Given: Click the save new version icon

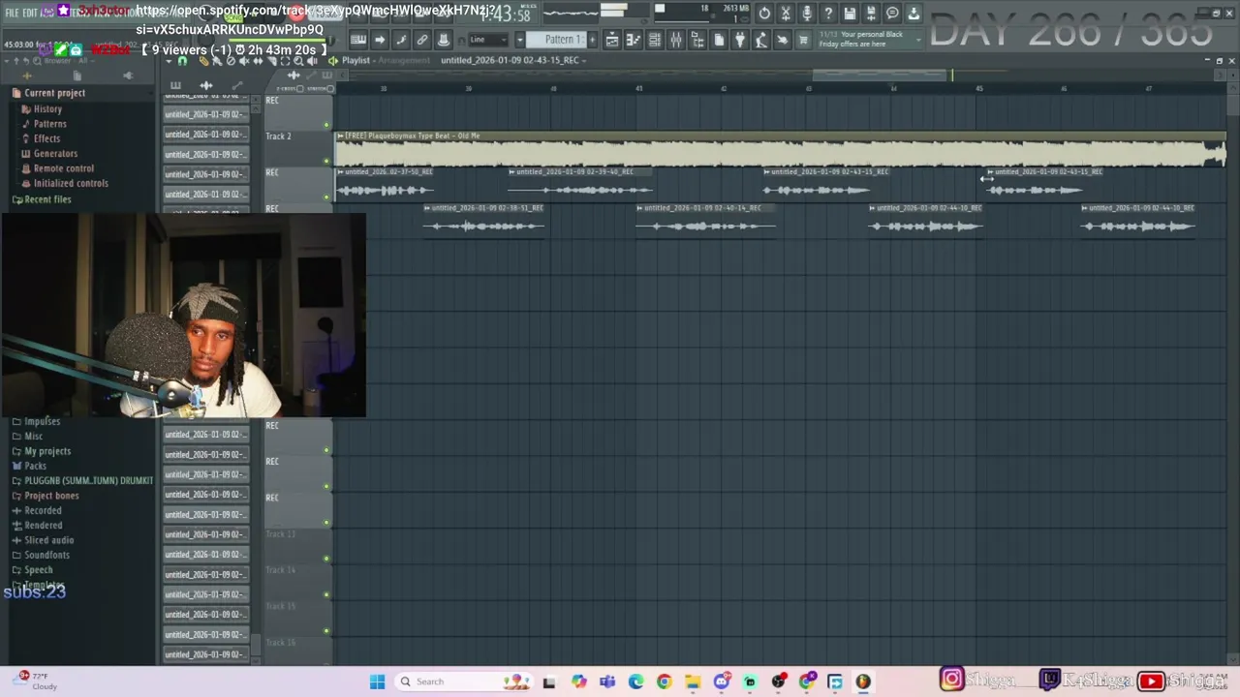Looking at the screenshot, I should (871, 13).
